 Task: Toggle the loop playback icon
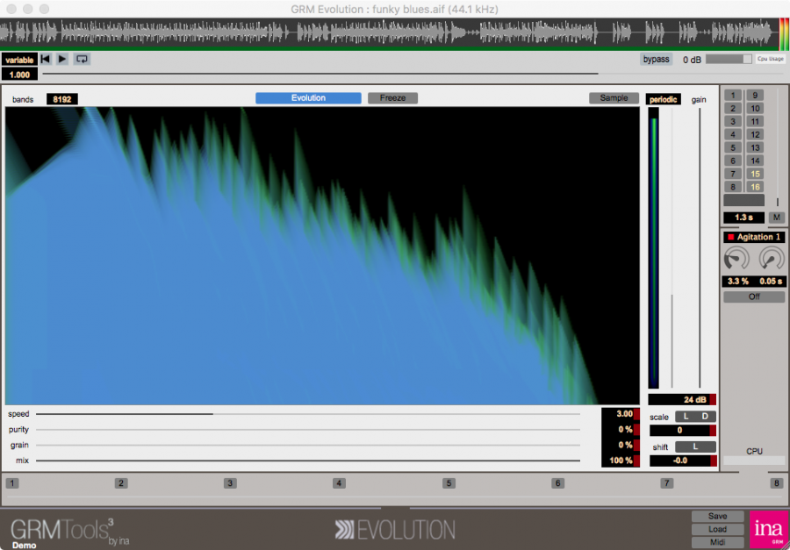click(82, 60)
